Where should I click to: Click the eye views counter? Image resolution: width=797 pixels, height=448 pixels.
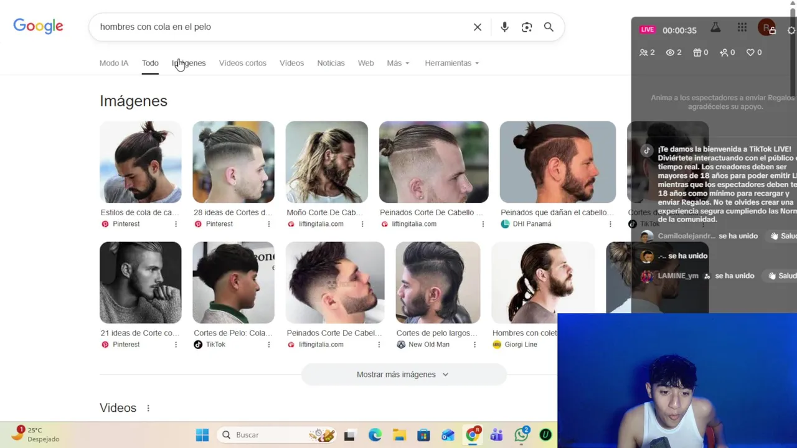[674, 52]
